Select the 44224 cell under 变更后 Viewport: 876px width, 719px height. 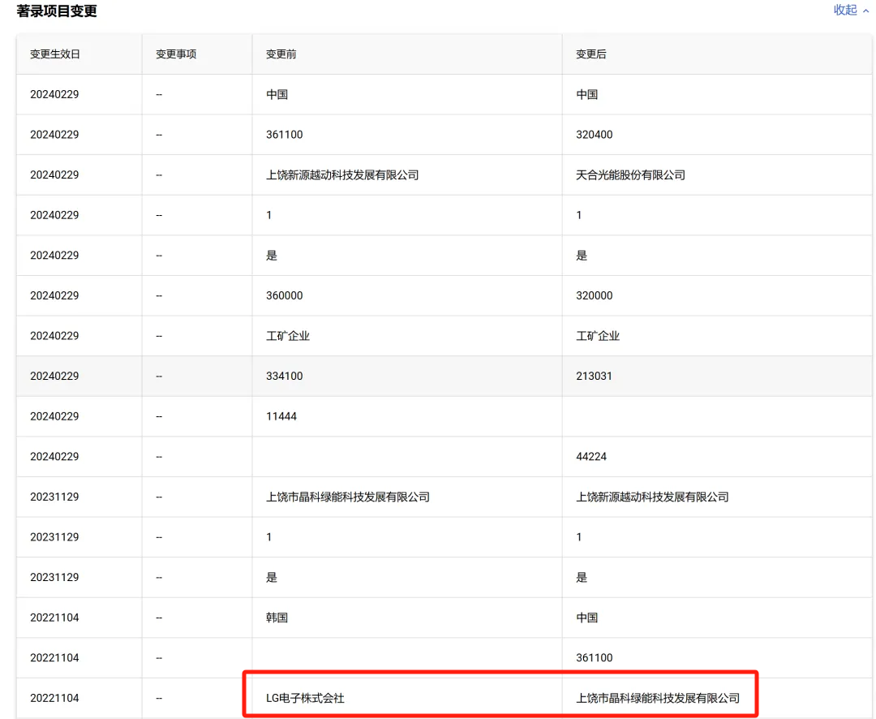click(591, 456)
